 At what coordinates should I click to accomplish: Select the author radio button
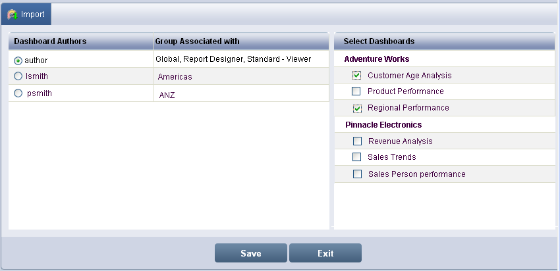[x=18, y=61]
